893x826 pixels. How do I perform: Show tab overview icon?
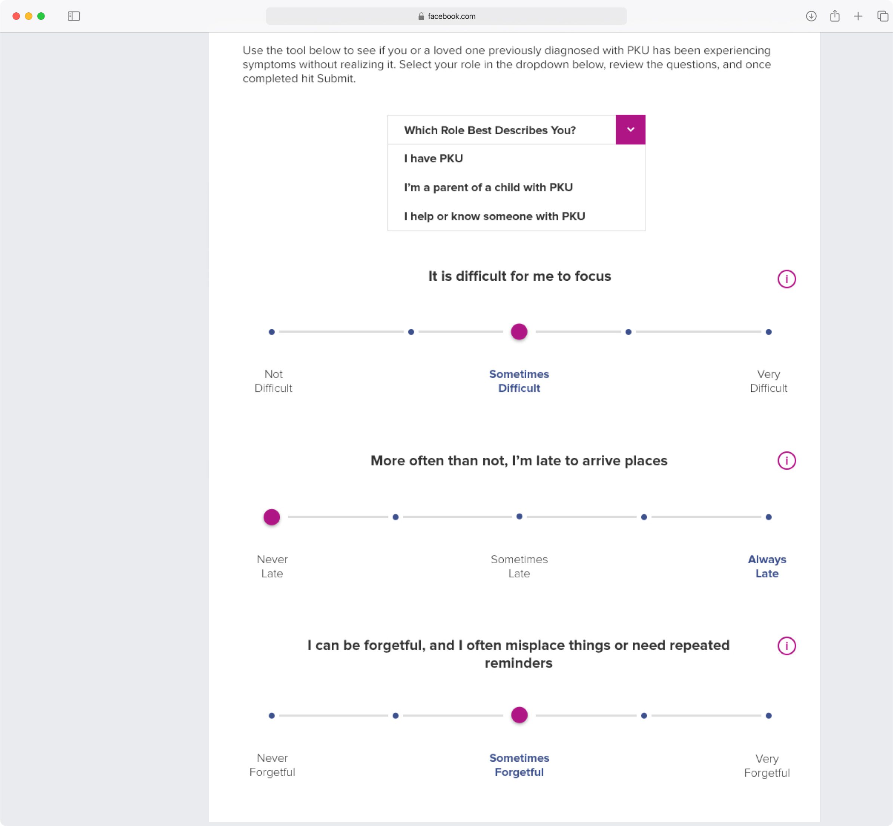(882, 16)
